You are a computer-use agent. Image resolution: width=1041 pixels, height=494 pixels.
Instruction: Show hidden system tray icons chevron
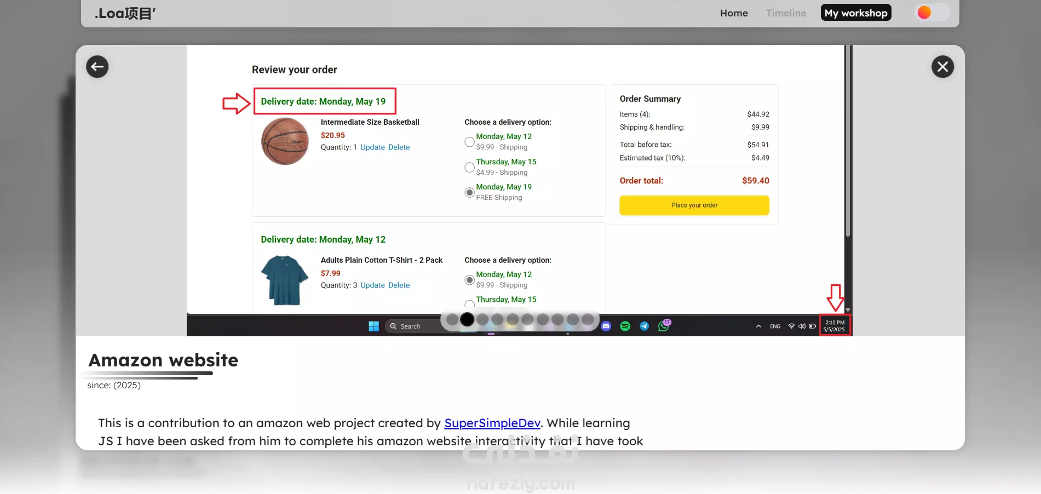pyautogui.click(x=758, y=326)
